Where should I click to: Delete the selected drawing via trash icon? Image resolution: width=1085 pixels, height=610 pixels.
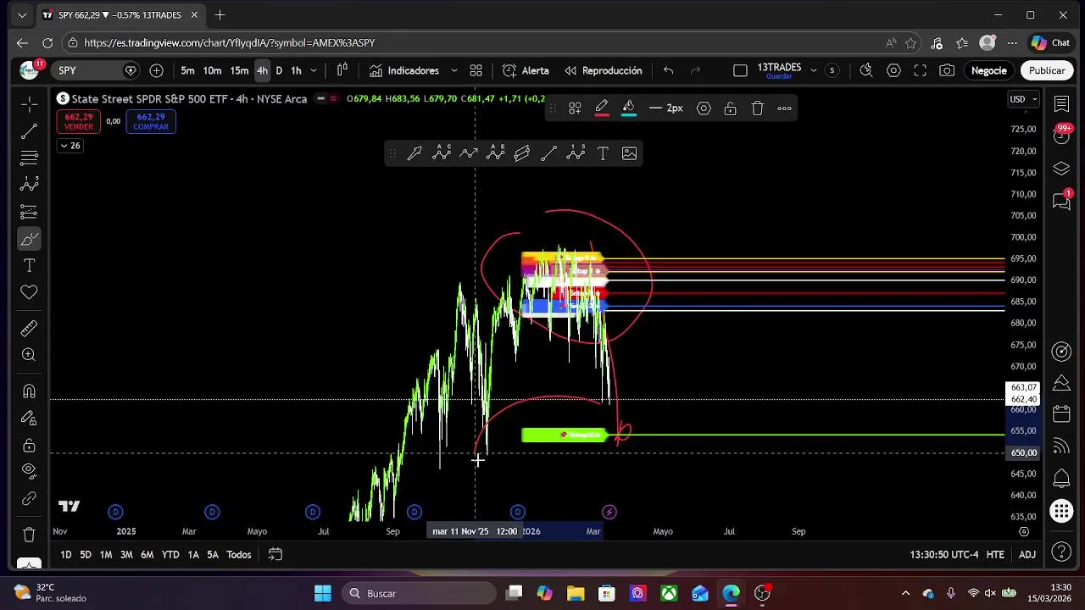tap(757, 108)
